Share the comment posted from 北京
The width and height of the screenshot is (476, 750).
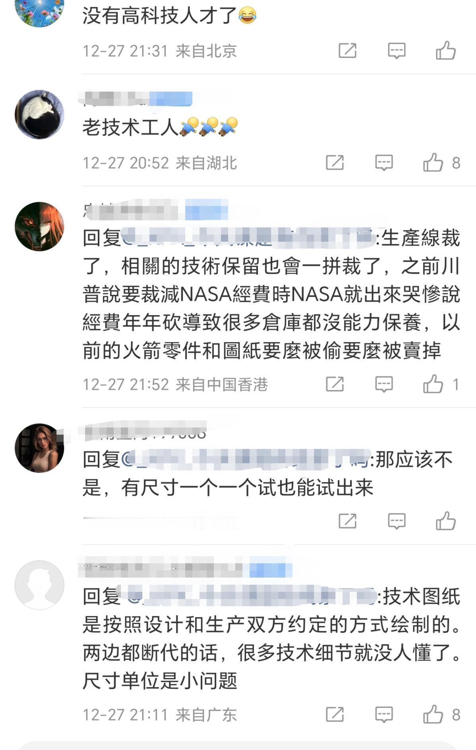pos(347,50)
